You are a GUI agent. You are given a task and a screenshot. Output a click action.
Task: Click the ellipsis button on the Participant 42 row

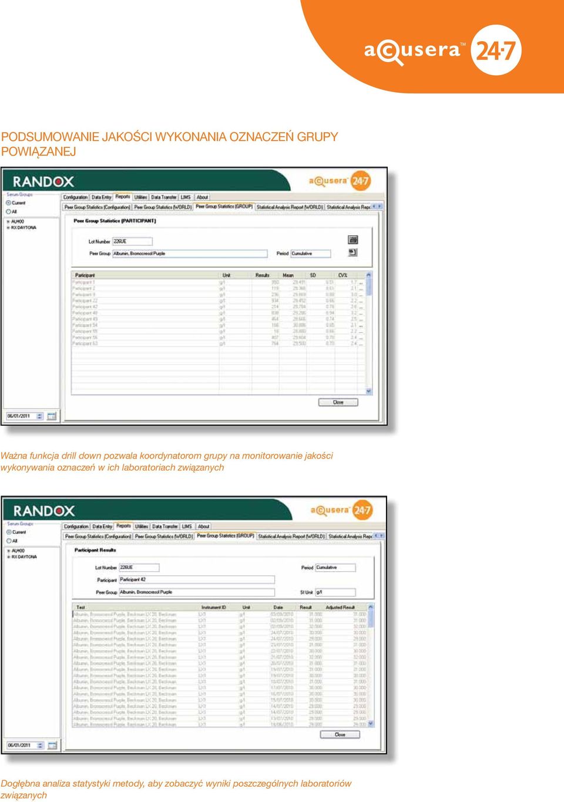(x=361, y=307)
